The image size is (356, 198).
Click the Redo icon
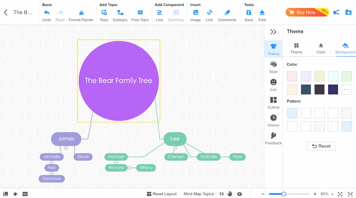click(60, 12)
